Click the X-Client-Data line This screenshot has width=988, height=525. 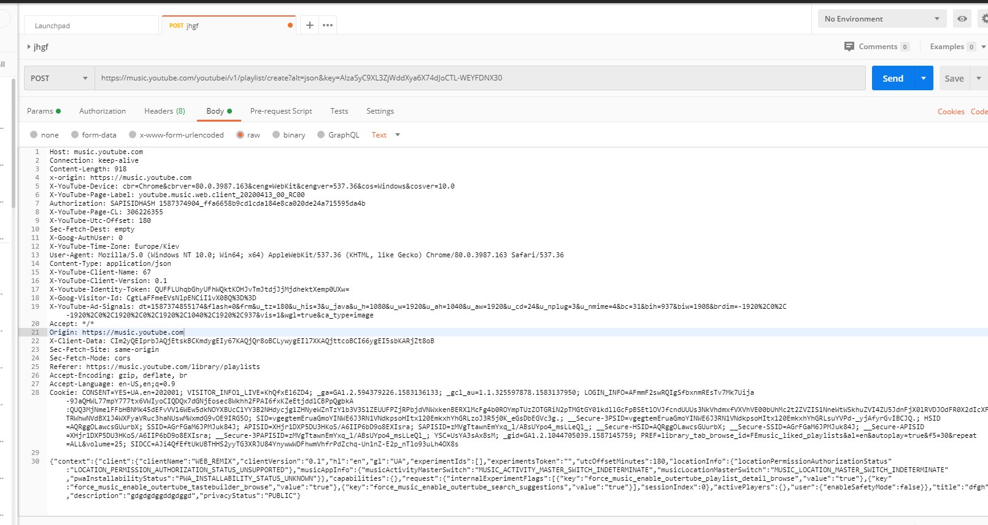point(242,341)
